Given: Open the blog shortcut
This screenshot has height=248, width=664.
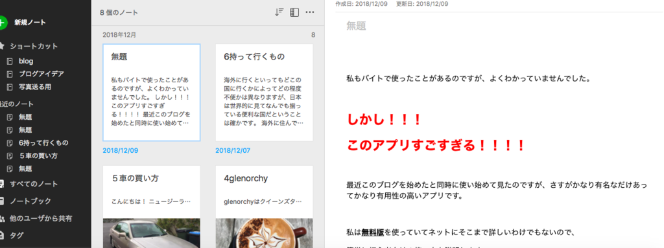Looking at the screenshot, I should pyautogui.click(x=26, y=62).
